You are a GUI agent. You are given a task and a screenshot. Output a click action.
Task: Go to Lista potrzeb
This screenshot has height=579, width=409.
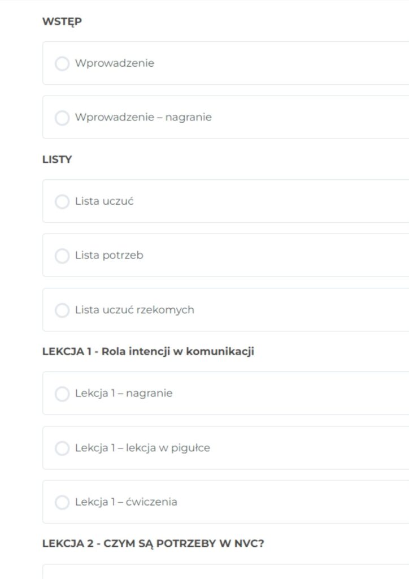[109, 256]
